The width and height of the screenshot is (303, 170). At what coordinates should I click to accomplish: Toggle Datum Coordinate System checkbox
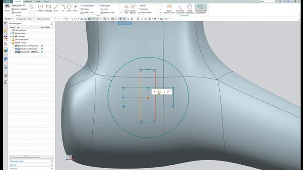click(16, 46)
